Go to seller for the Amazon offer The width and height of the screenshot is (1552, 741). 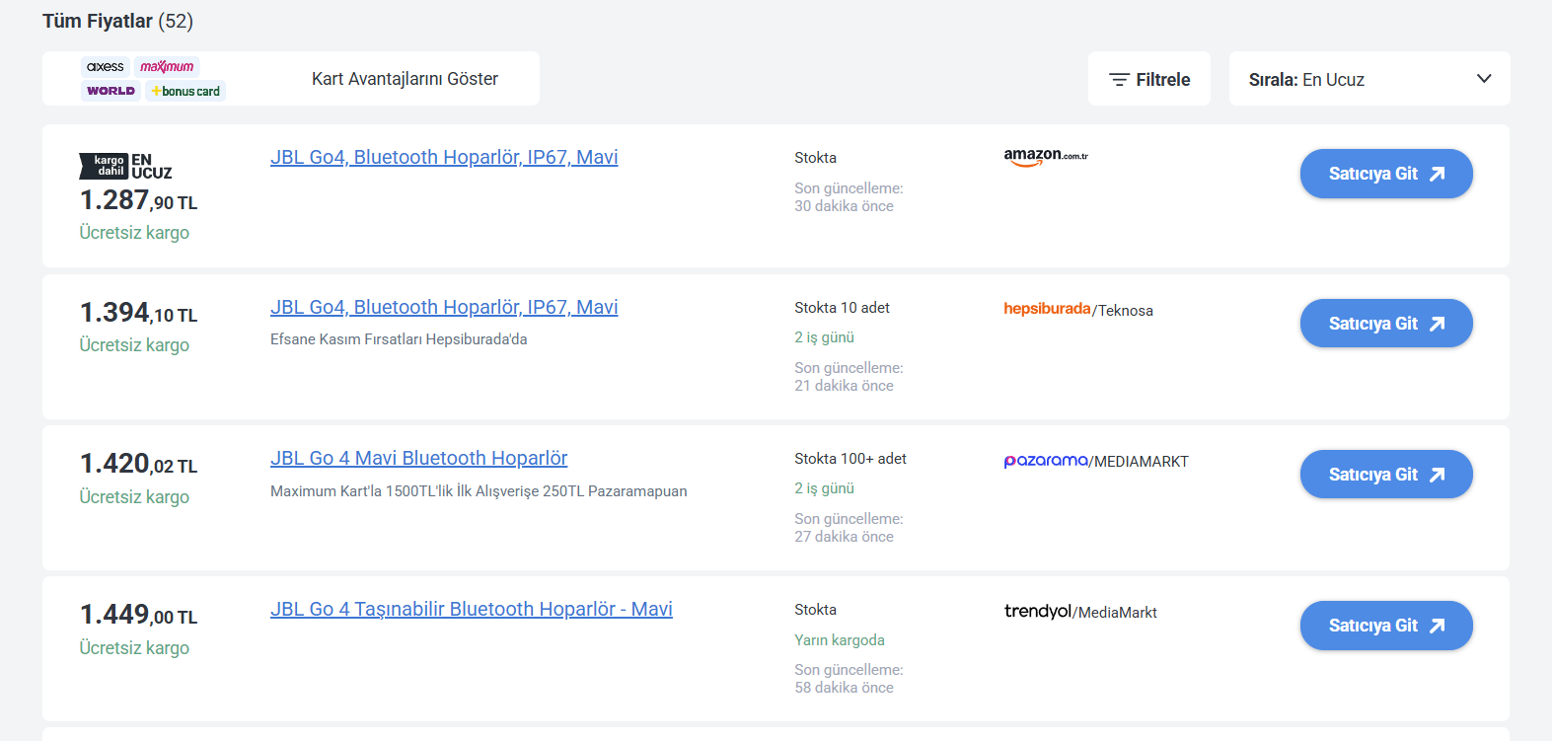1386,174
